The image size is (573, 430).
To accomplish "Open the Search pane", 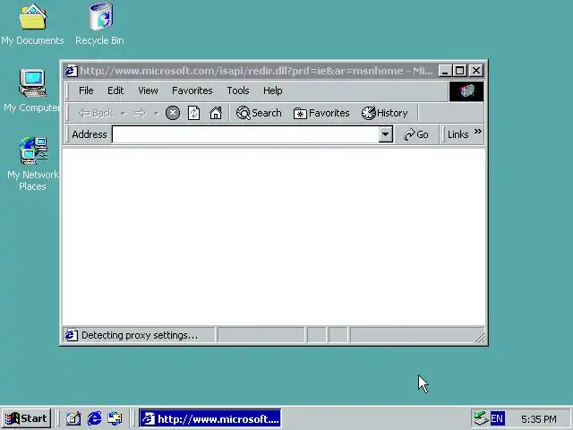I will tap(259, 113).
